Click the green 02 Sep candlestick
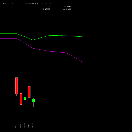The image size is (132, 132). point(25,98)
